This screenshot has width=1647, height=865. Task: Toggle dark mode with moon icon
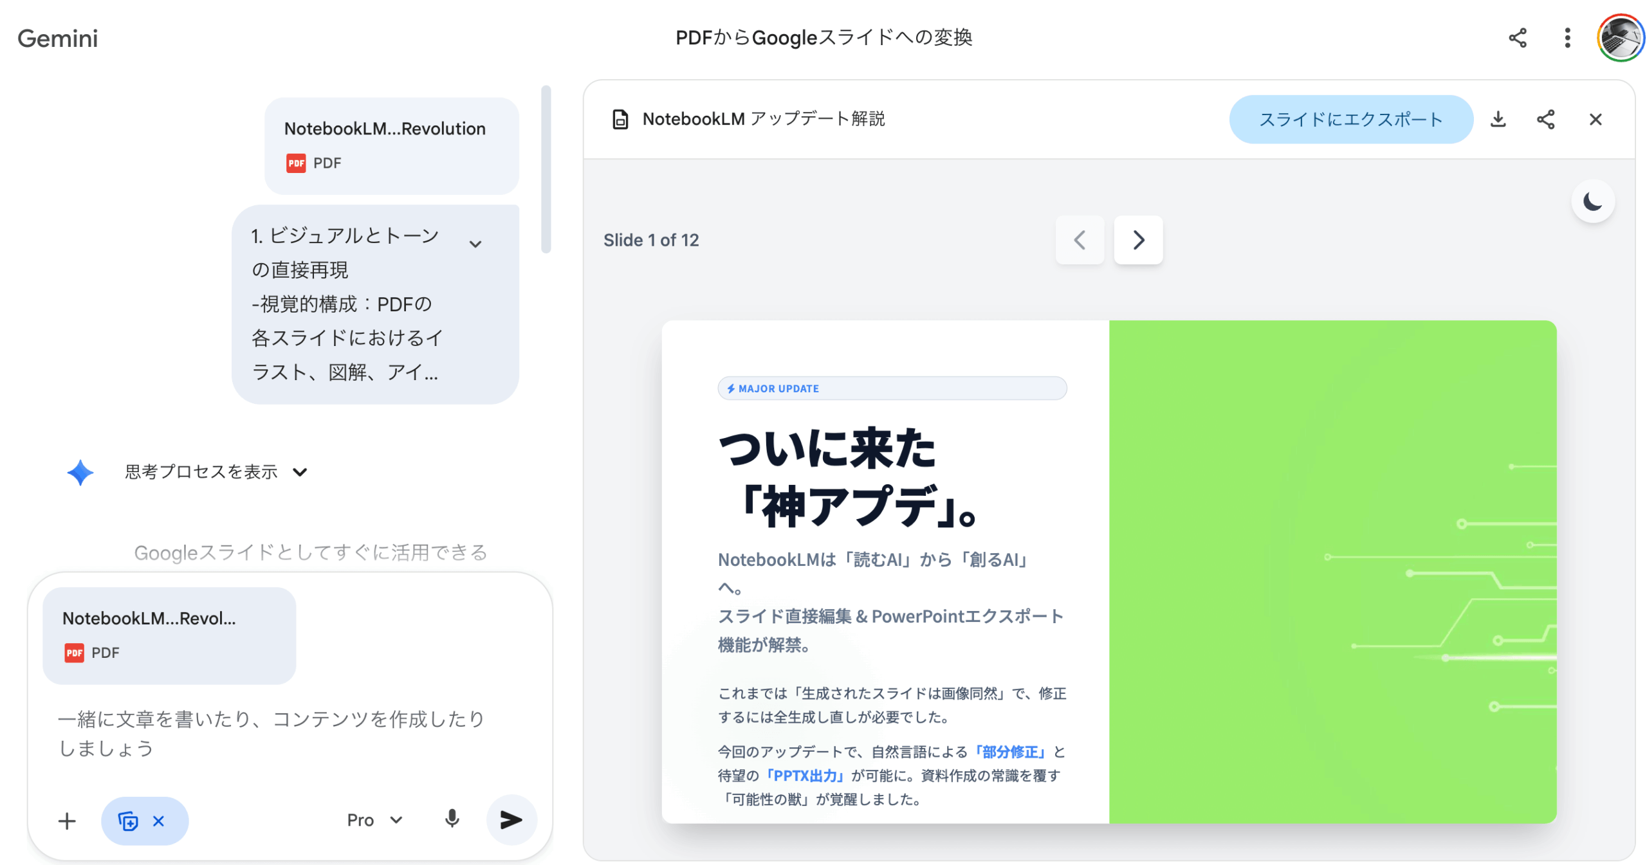pyautogui.click(x=1592, y=202)
